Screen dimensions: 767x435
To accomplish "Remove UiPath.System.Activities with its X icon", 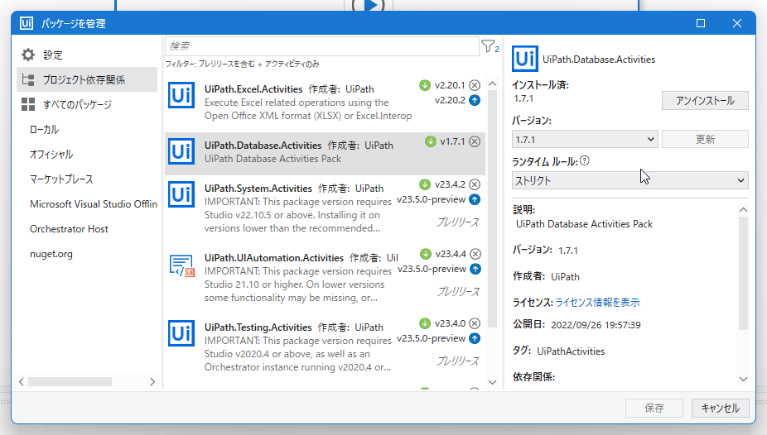I will (x=475, y=184).
